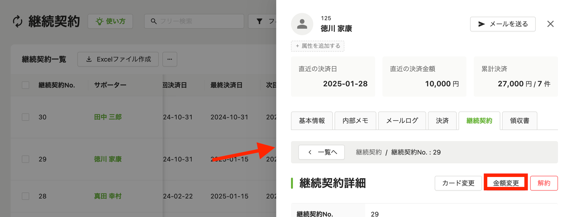The width and height of the screenshot is (570, 217).
Task: Click the 2025-01-15 date in row 28
Action: point(229,196)
